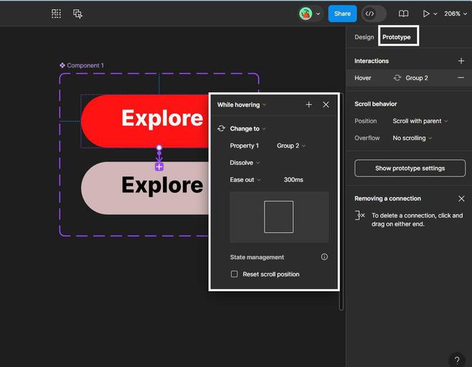Open the libraries book icon
This screenshot has width=472, height=367.
tap(403, 14)
